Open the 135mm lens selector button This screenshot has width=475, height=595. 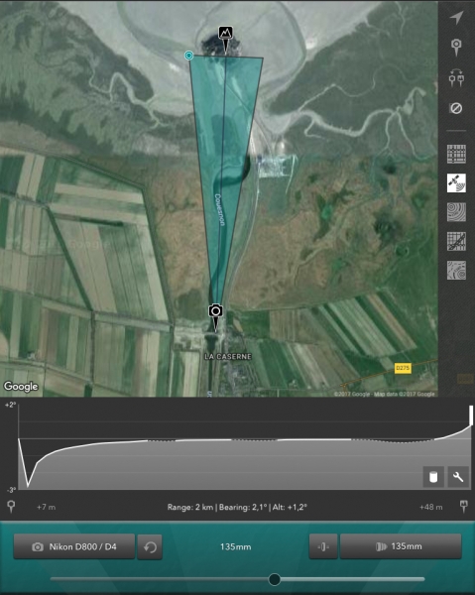pyautogui.click(x=401, y=546)
